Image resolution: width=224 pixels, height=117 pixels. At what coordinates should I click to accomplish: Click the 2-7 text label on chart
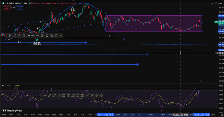coord(41,22)
